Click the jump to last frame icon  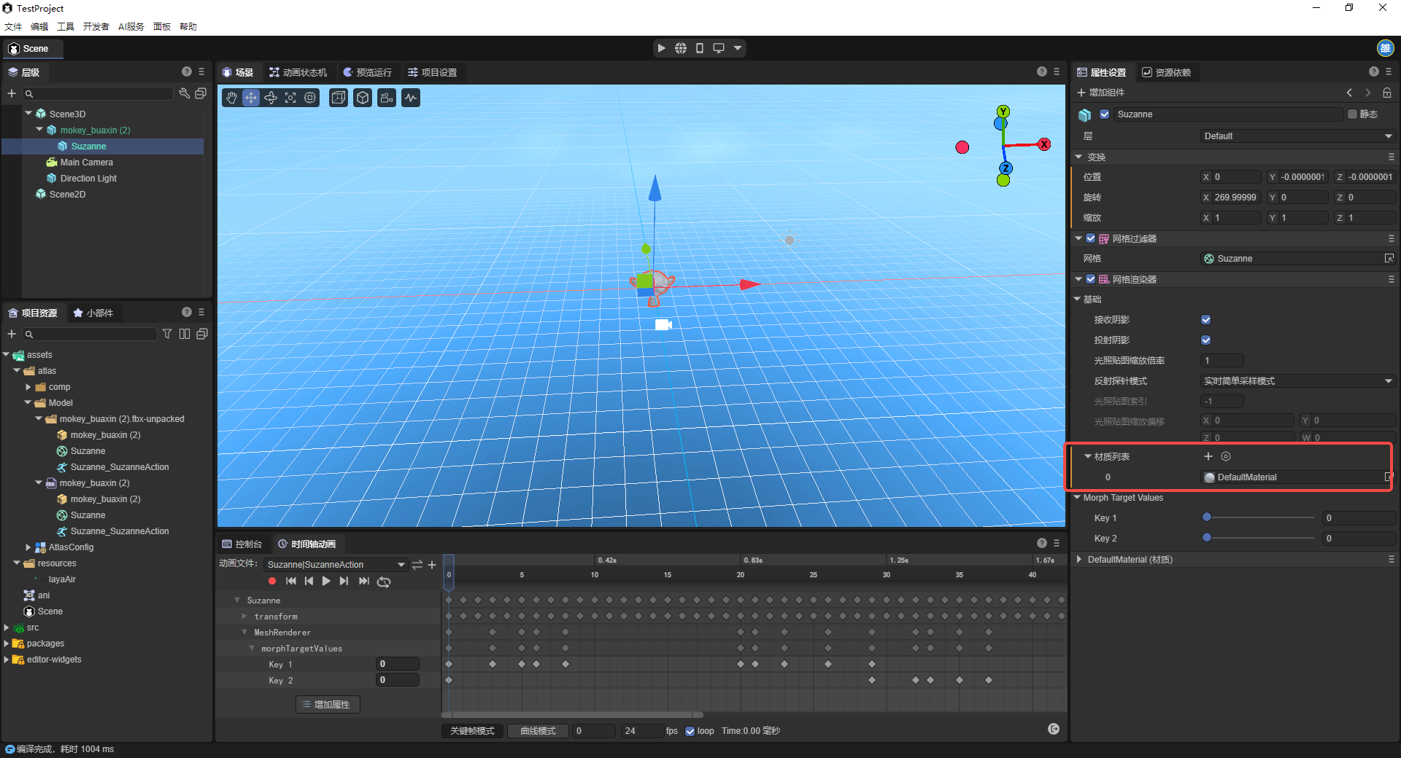pyautogui.click(x=363, y=581)
